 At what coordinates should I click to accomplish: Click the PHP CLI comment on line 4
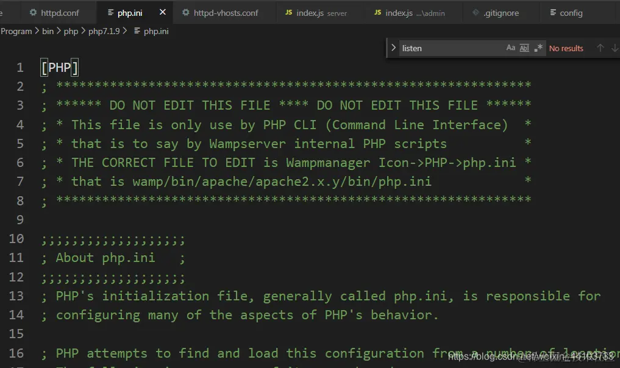pyautogui.click(x=287, y=125)
